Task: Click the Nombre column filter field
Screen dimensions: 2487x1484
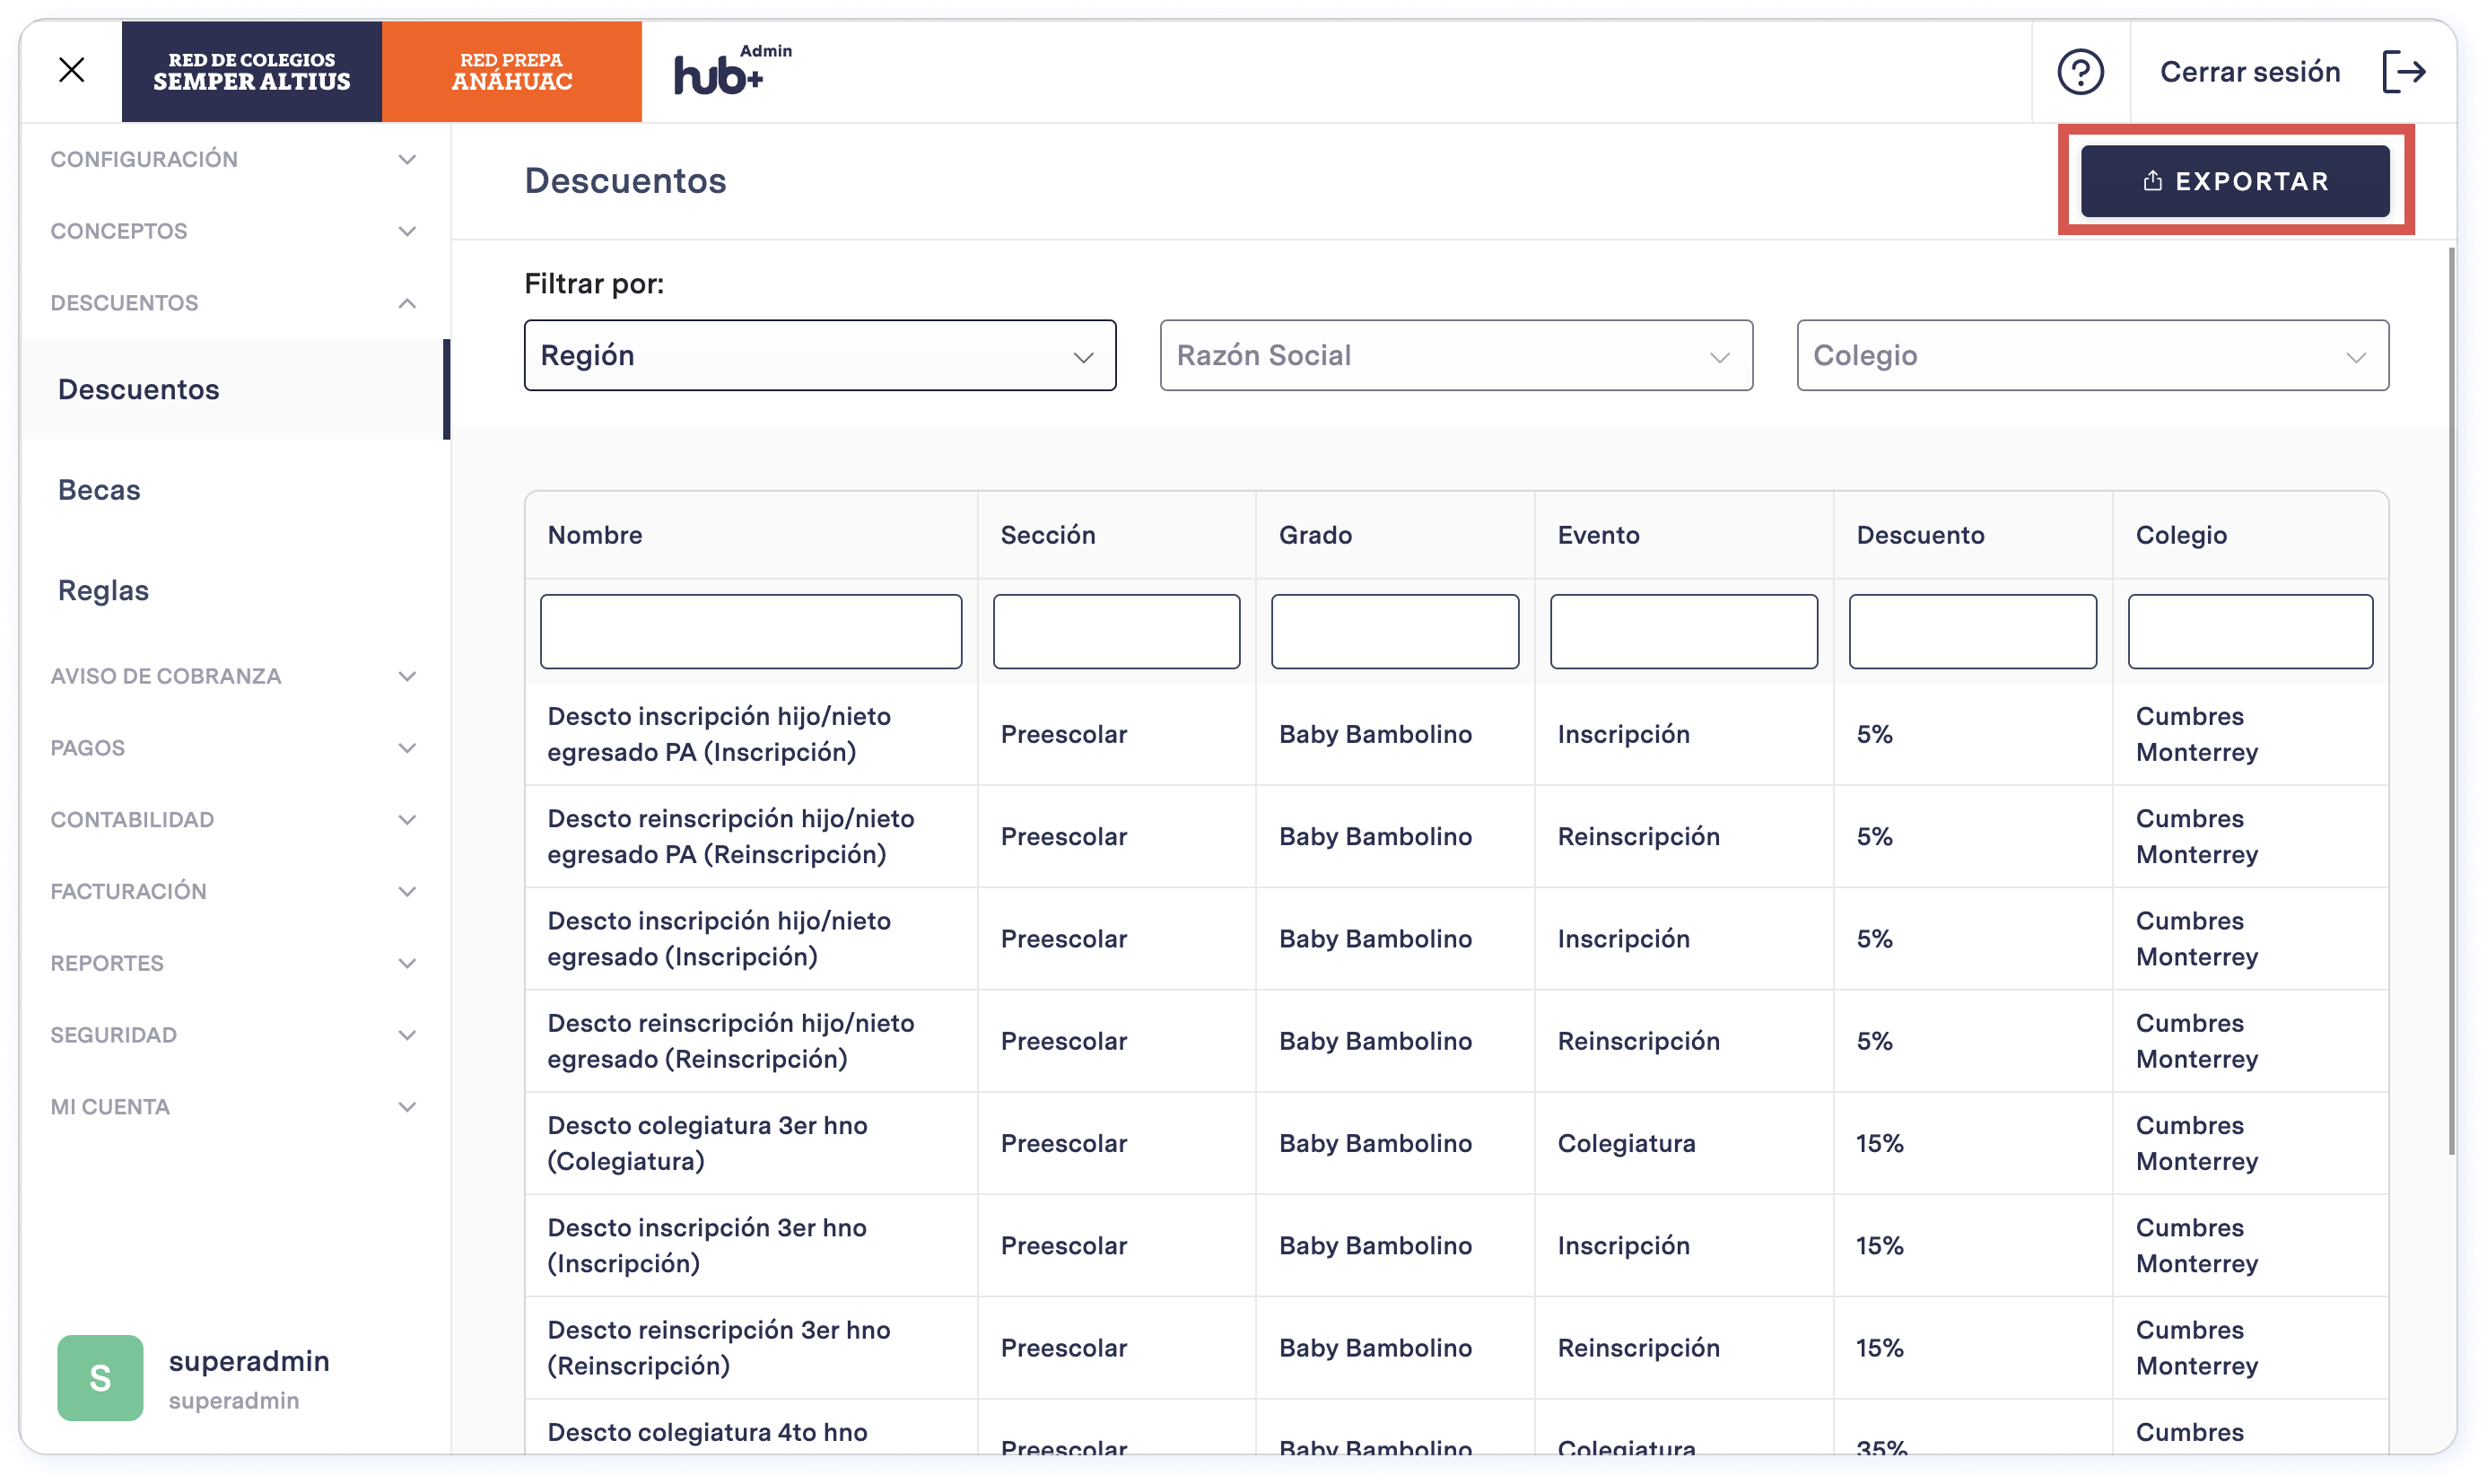Action: [x=751, y=631]
